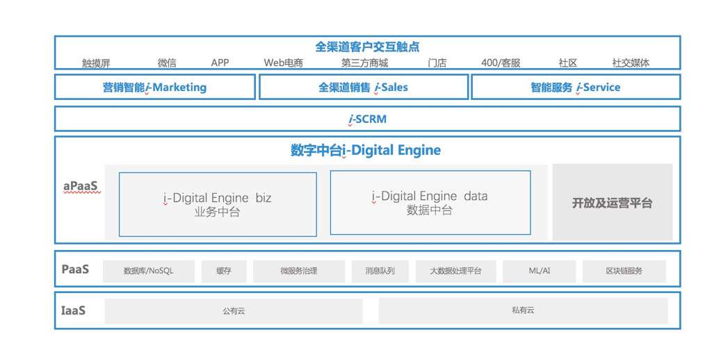Select the 全渠道销售 i-Sales box

[363, 88]
